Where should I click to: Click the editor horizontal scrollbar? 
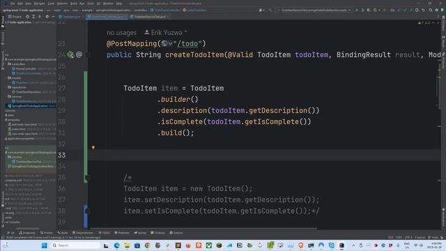point(203,228)
